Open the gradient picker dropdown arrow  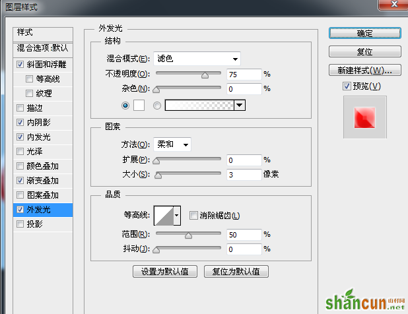tap(240, 106)
